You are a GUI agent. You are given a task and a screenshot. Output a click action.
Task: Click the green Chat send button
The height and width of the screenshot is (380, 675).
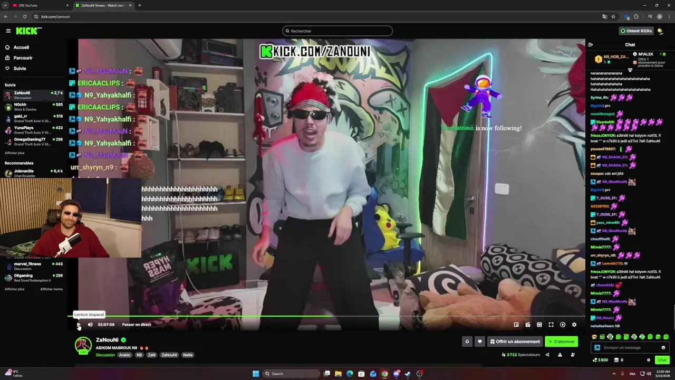(x=662, y=360)
